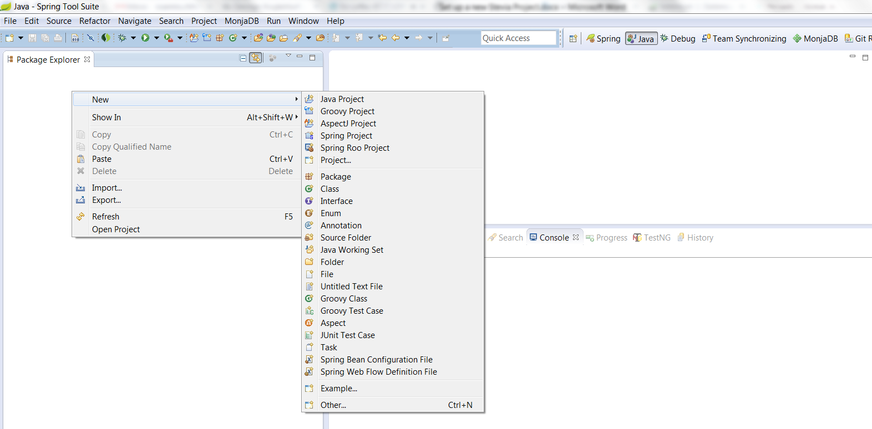Click the Last Edit Location arrow icon
This screenshot has height=429, width=872.
pyautogui.click(x=382, y=38)
